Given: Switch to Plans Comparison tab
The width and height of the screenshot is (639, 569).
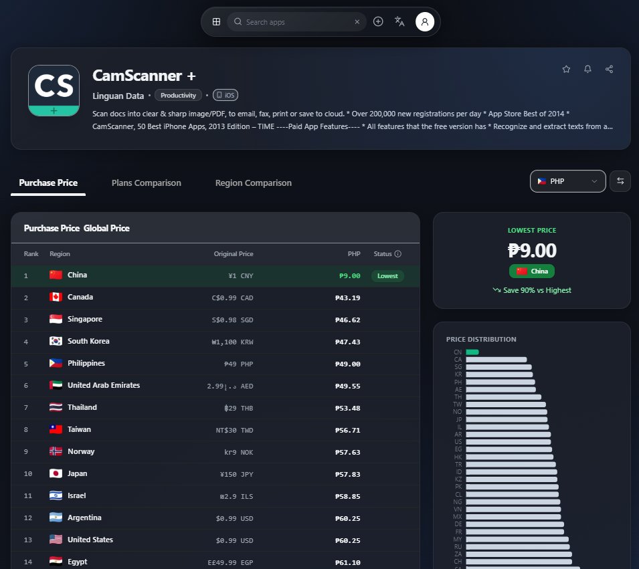Looking at the screenshot, I should coord(147,183).
